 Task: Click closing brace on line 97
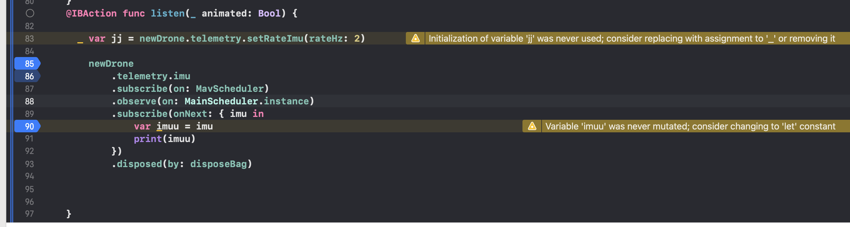pos(69,214)
